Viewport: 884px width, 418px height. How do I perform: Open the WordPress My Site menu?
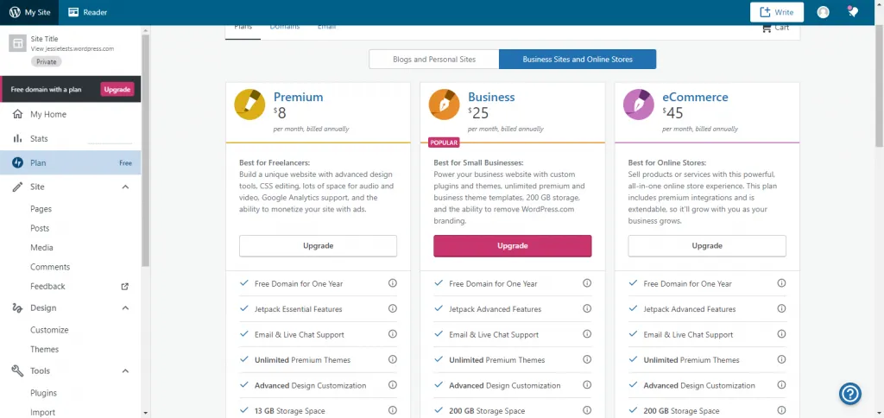30,12
